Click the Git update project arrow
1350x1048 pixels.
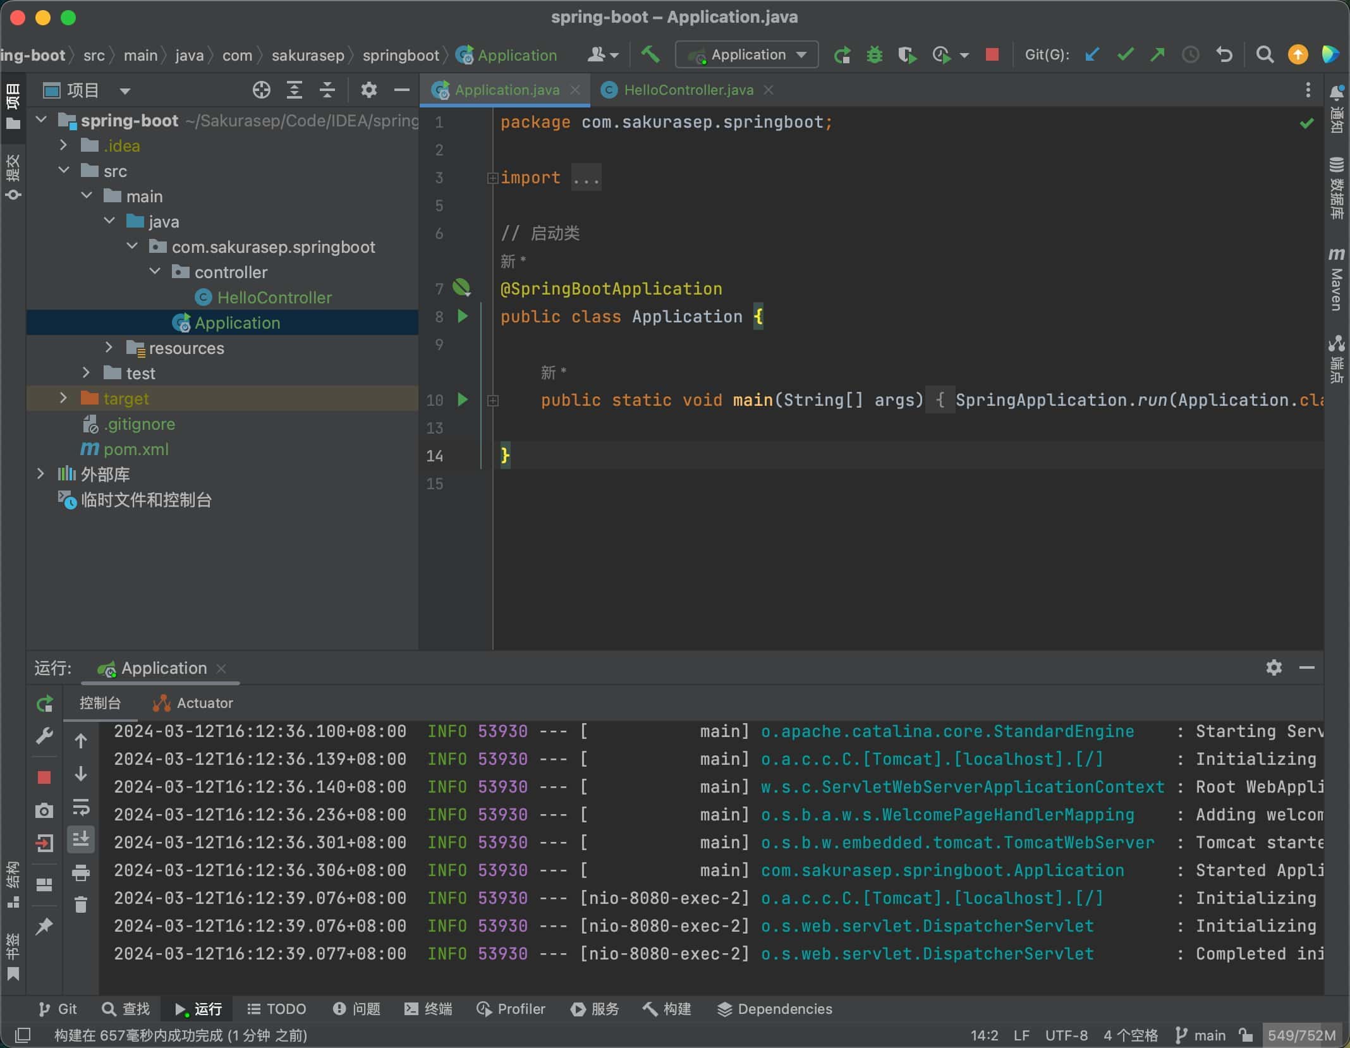pyautogui.click(x=1092, y=55)
